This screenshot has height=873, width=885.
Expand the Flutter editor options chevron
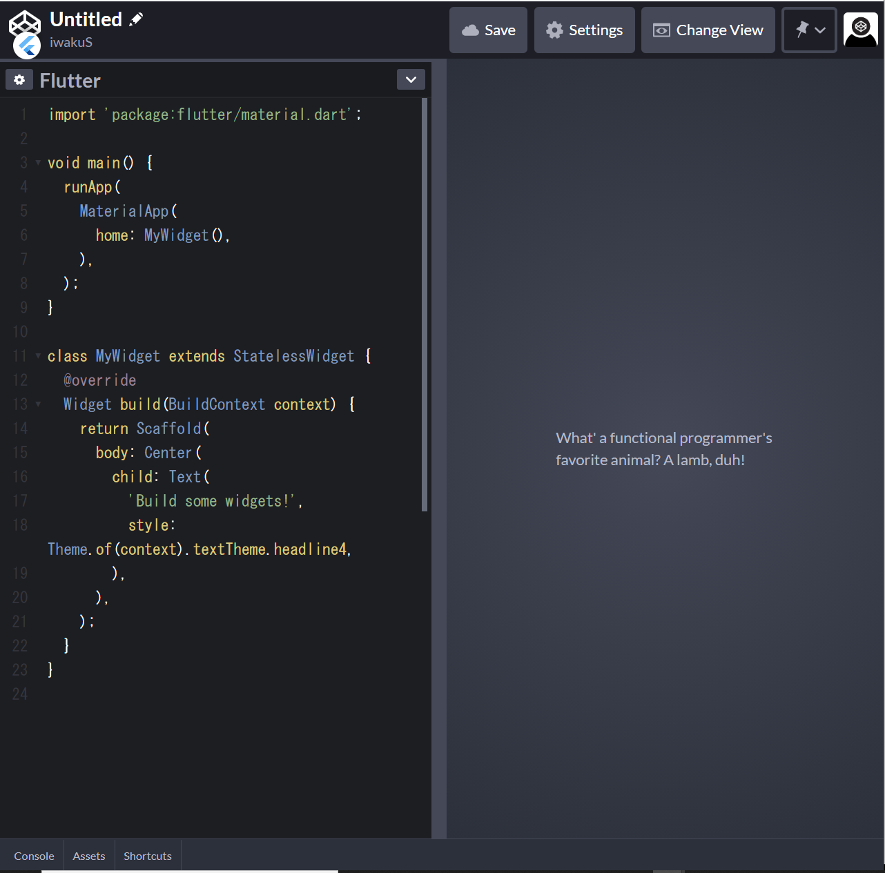[411, 79]
